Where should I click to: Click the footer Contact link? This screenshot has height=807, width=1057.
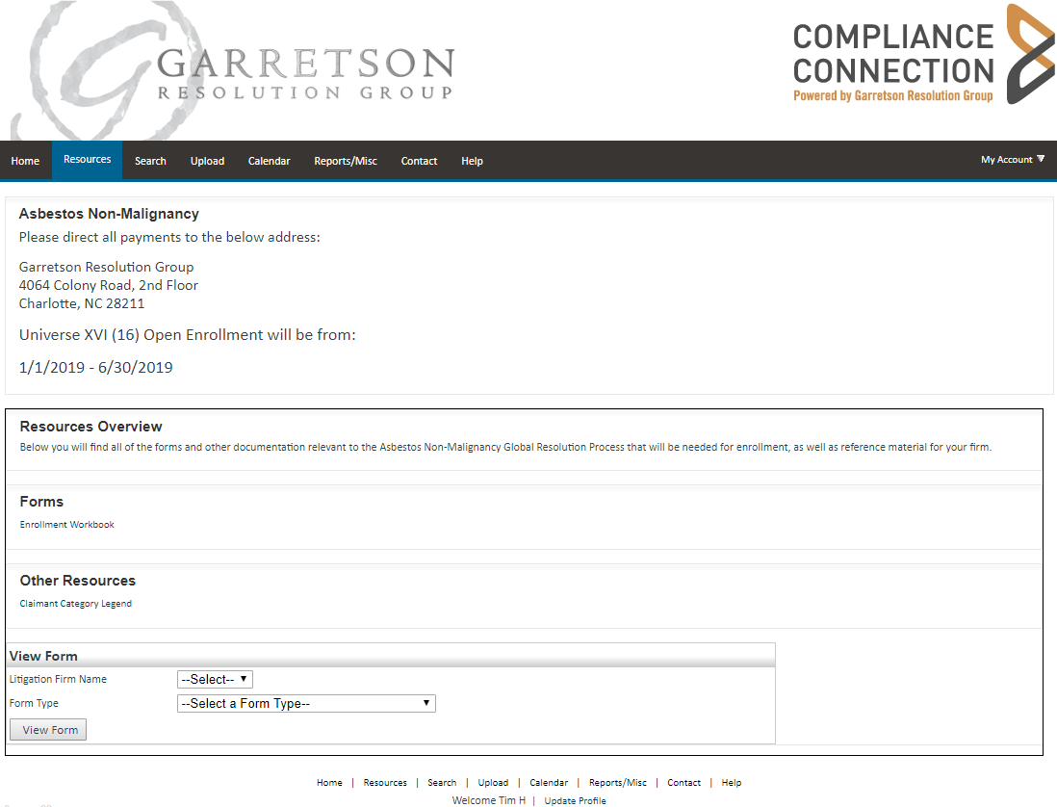683,783
